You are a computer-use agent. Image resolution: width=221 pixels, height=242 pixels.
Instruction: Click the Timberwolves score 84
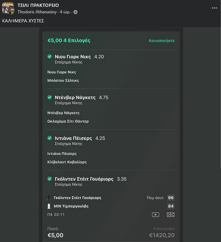pyautogui.click(x=171, y=206)
